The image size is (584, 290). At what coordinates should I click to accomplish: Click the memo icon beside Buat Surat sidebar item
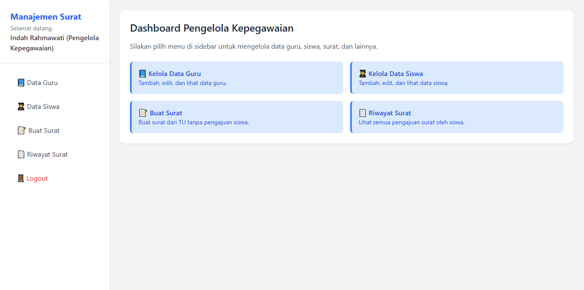pos(21,130)
